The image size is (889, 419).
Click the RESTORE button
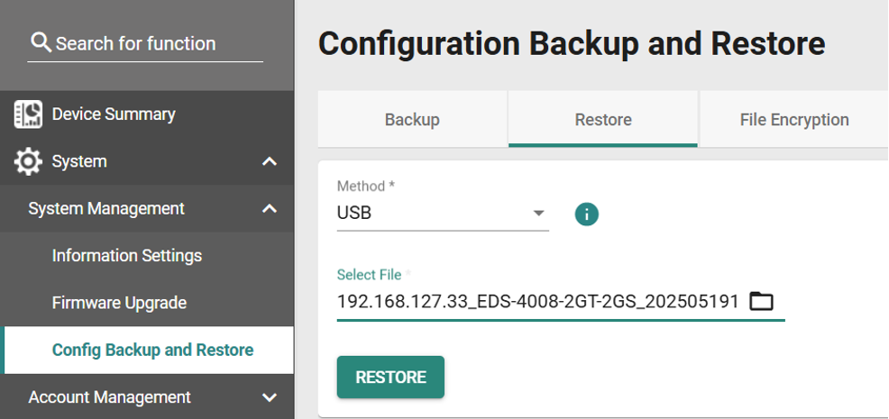pyautogui.click(x=390, y=377)
